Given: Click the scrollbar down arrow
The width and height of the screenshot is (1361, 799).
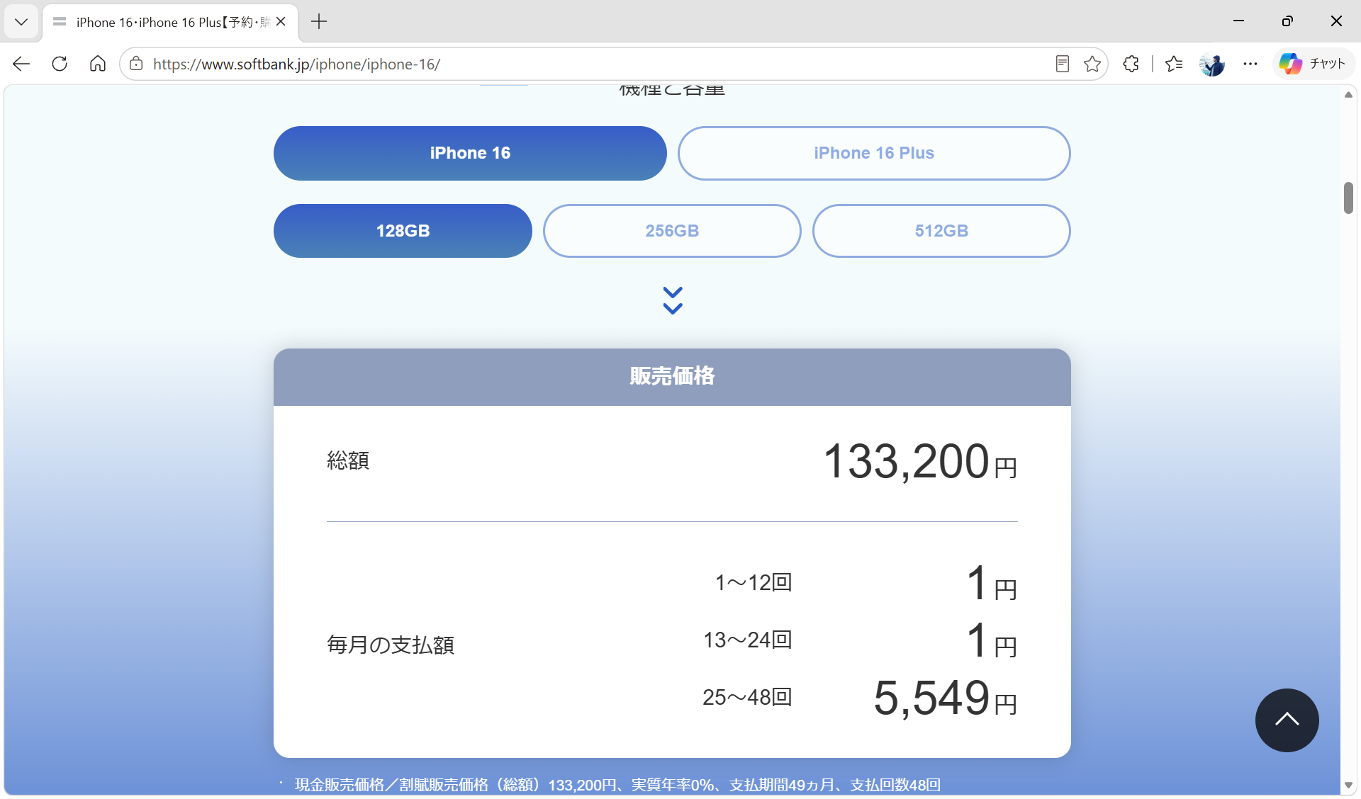Looking at the screenshot, I should pyautogui.click(x=1348, y=785).
